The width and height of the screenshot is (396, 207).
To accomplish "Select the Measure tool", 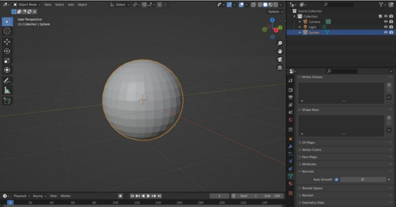I will (x=7, y=90).
